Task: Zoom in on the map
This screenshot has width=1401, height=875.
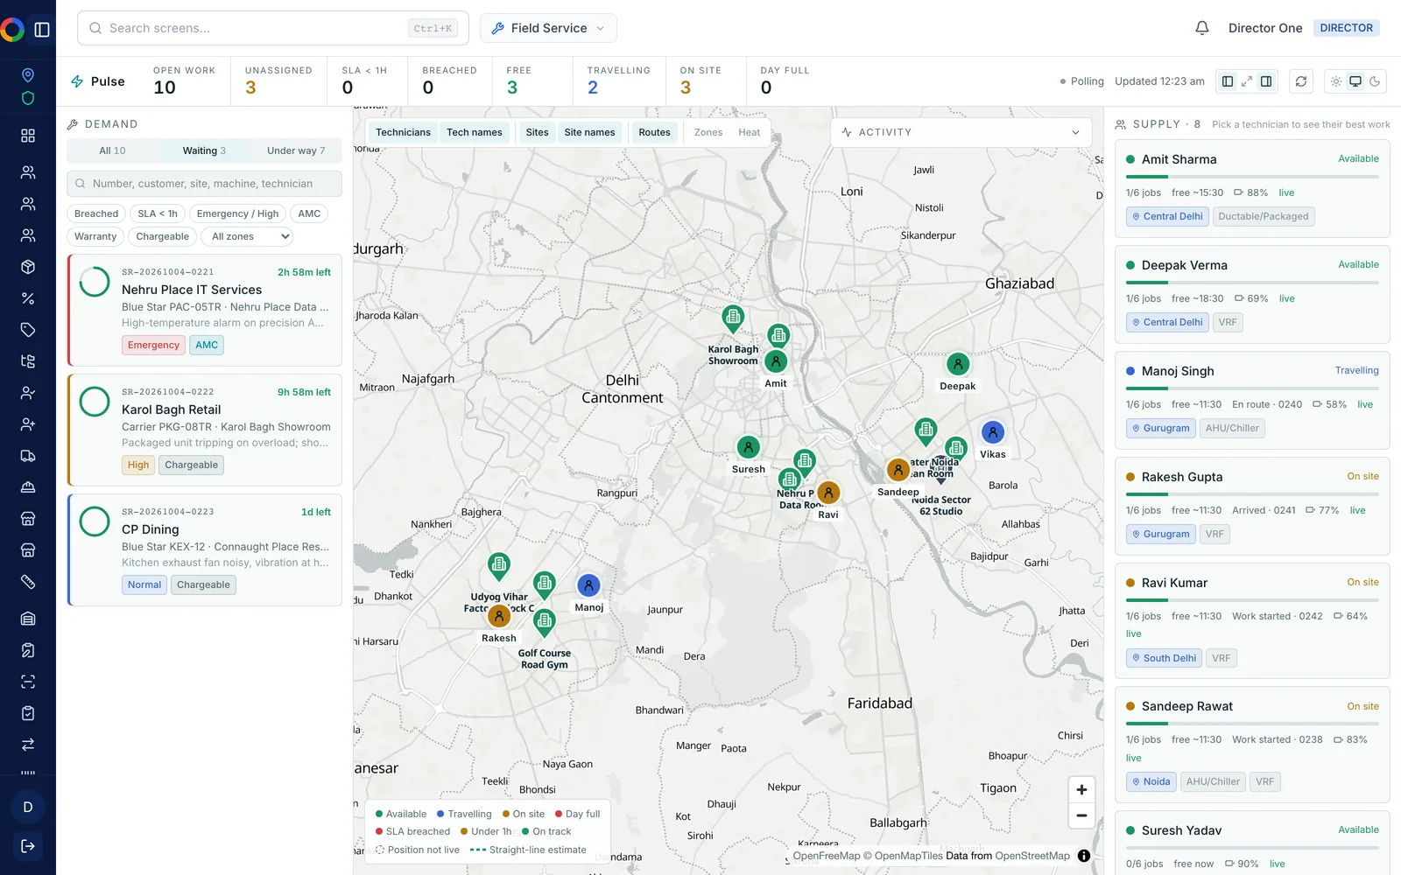Action: 1081,790
